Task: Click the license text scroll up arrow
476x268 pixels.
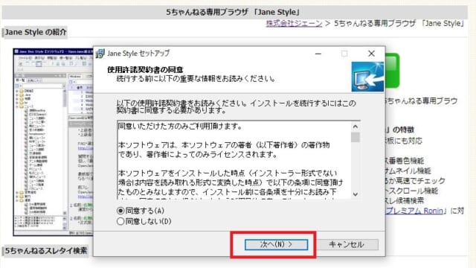Action: (356, 127)
